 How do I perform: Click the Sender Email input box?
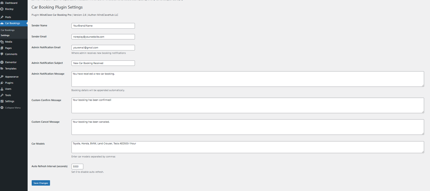[x=103, y=37]
